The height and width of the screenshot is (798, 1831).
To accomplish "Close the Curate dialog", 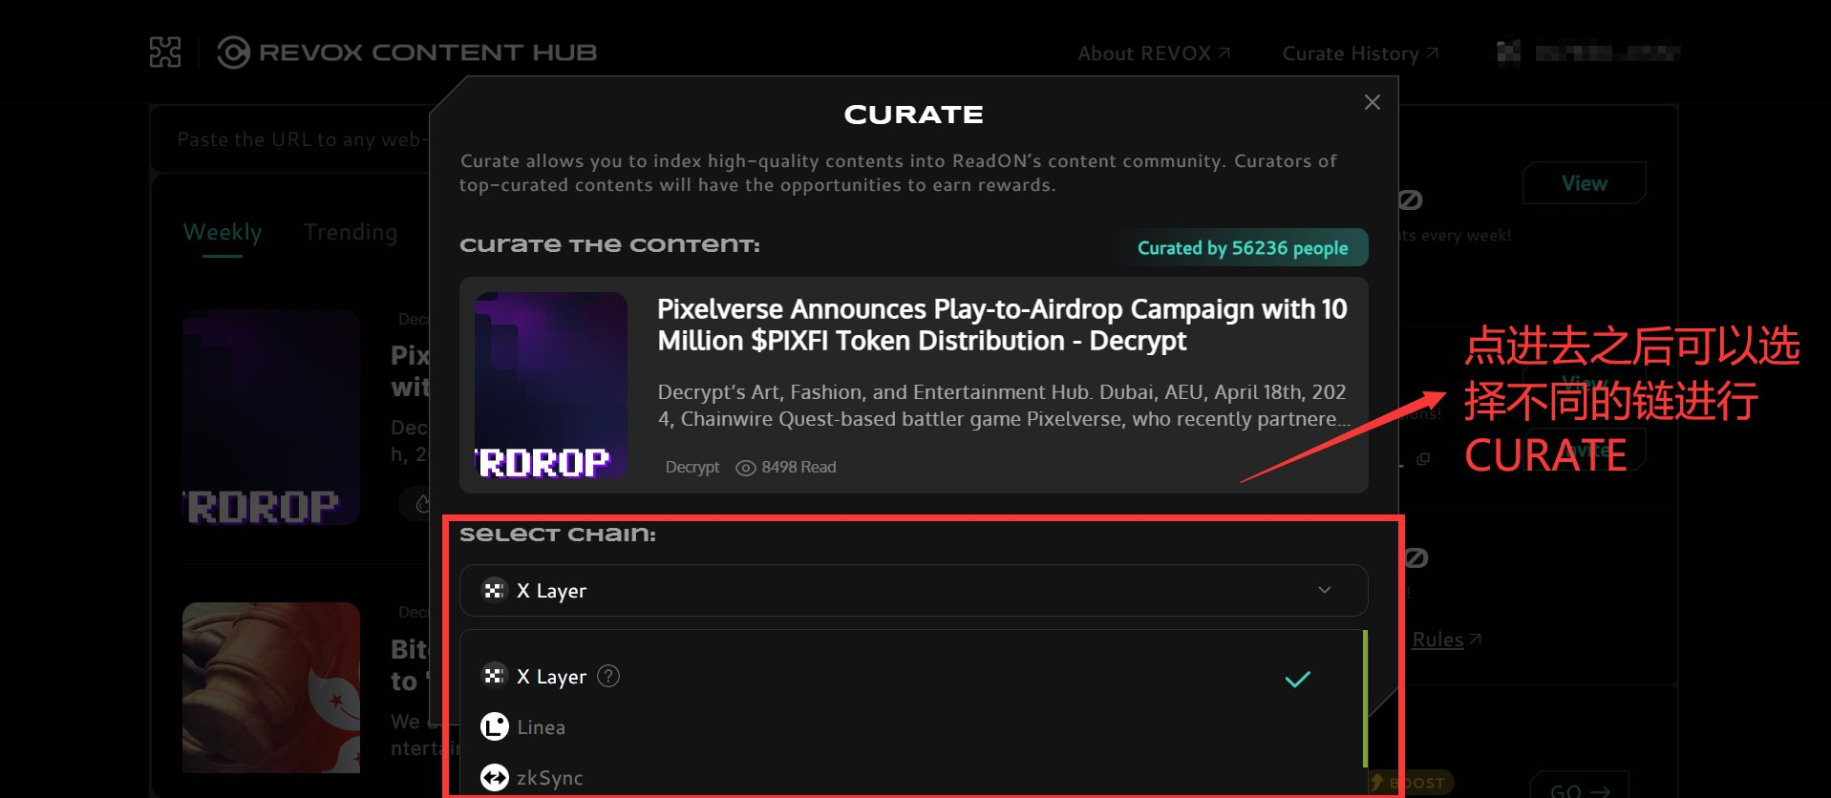I will coord(1373,102).
